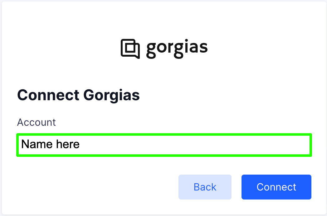This screenshot has height=216, width=327.
Task: Focus the Account input field
Action: [x=164, y=145]
